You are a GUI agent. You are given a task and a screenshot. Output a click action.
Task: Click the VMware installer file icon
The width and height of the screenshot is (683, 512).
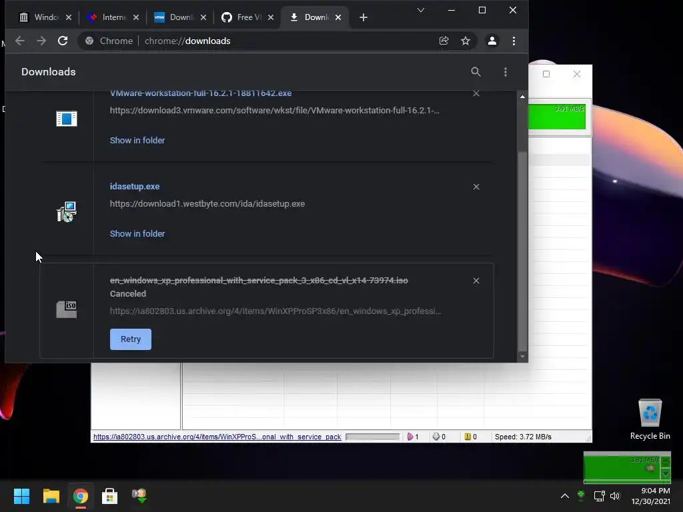pos(67,119)
